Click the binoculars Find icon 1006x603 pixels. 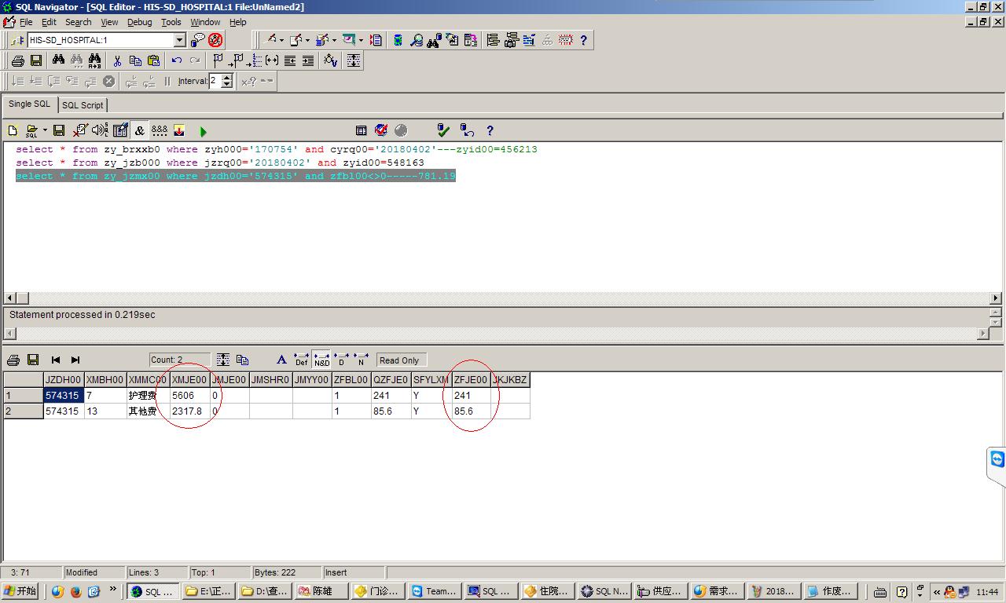click(58, 60)
